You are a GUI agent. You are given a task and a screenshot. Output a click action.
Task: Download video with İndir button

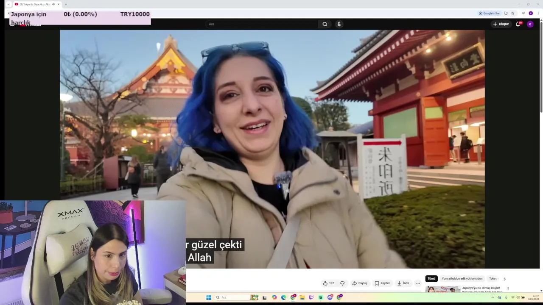pos(403,283)
